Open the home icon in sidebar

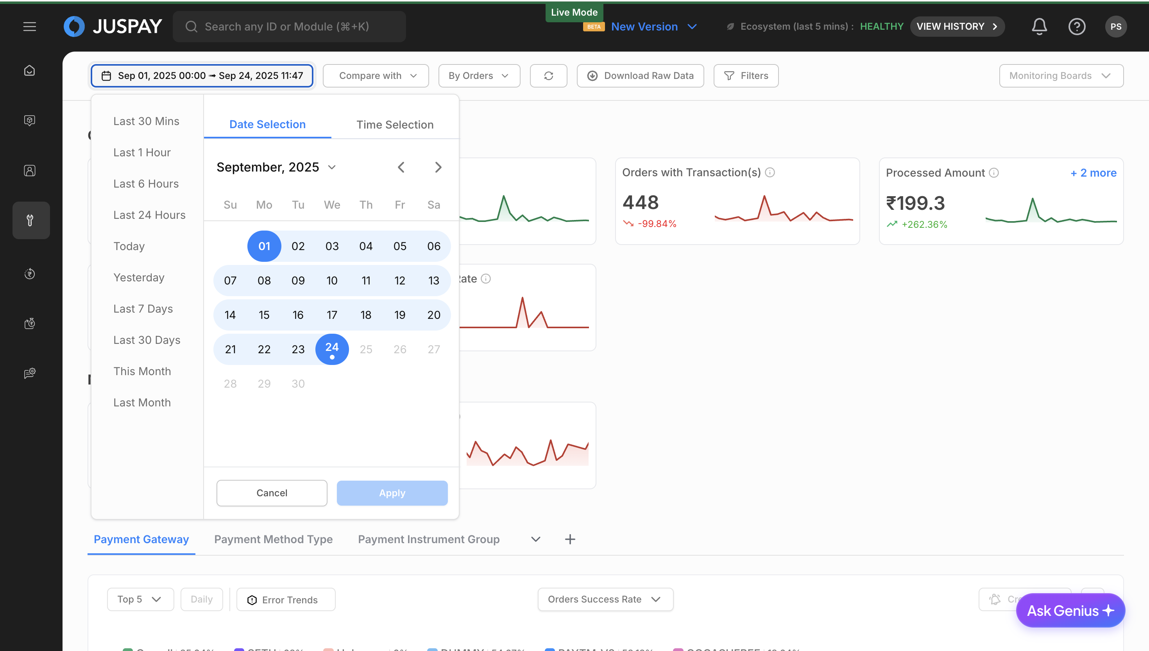pos(30,71)
